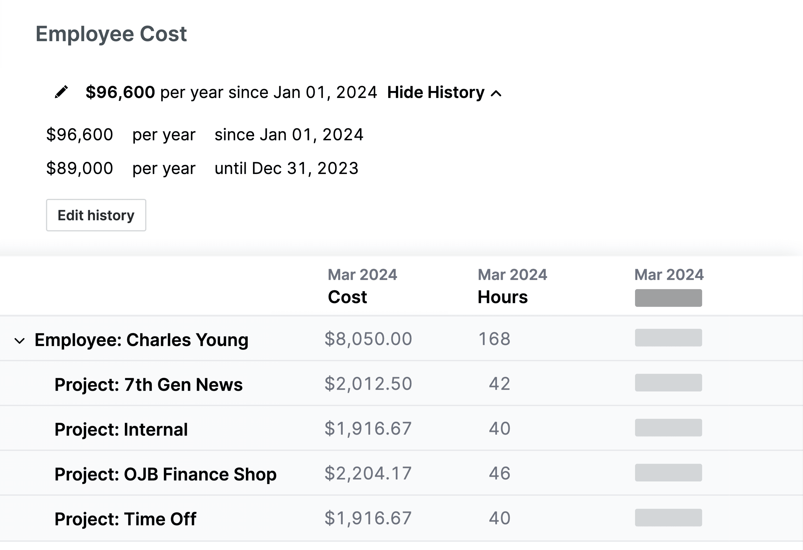This screenshot has width=803, height=550.
Task: Click the Employee Cost heading
Action: [x=112, y=34]
